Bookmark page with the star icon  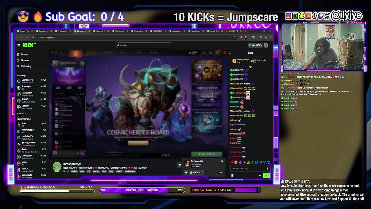pos(234,37)
